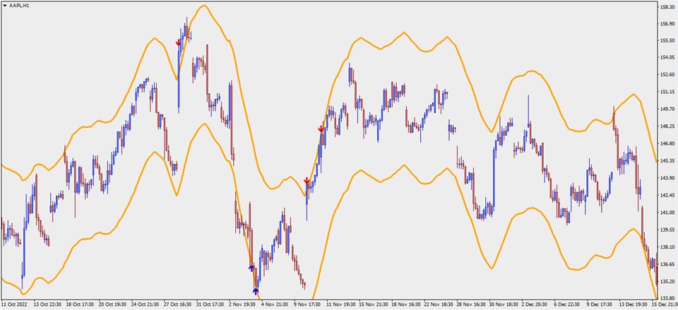Click the 24 Oct 21:30 time axis label
The image size is (678, 310).
pyautogui.click(x=144, y=304)
